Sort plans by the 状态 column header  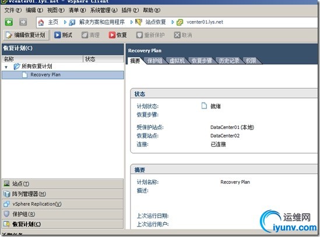[x=104, y=59]
